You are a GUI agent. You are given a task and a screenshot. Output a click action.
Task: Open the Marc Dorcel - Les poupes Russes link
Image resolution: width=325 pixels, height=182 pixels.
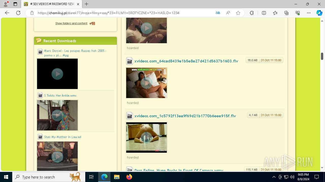tap(75, 53)
